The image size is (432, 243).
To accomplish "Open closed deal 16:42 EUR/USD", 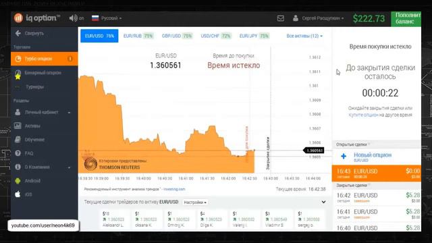I will click(377, 198).
